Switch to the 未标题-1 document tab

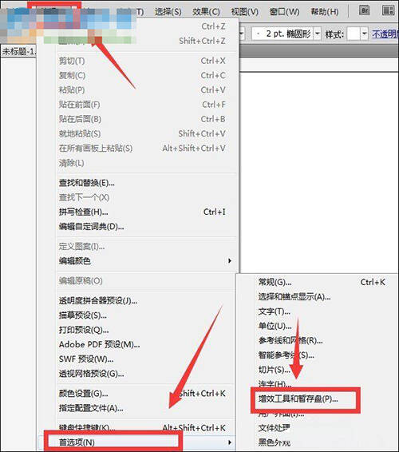19,51
